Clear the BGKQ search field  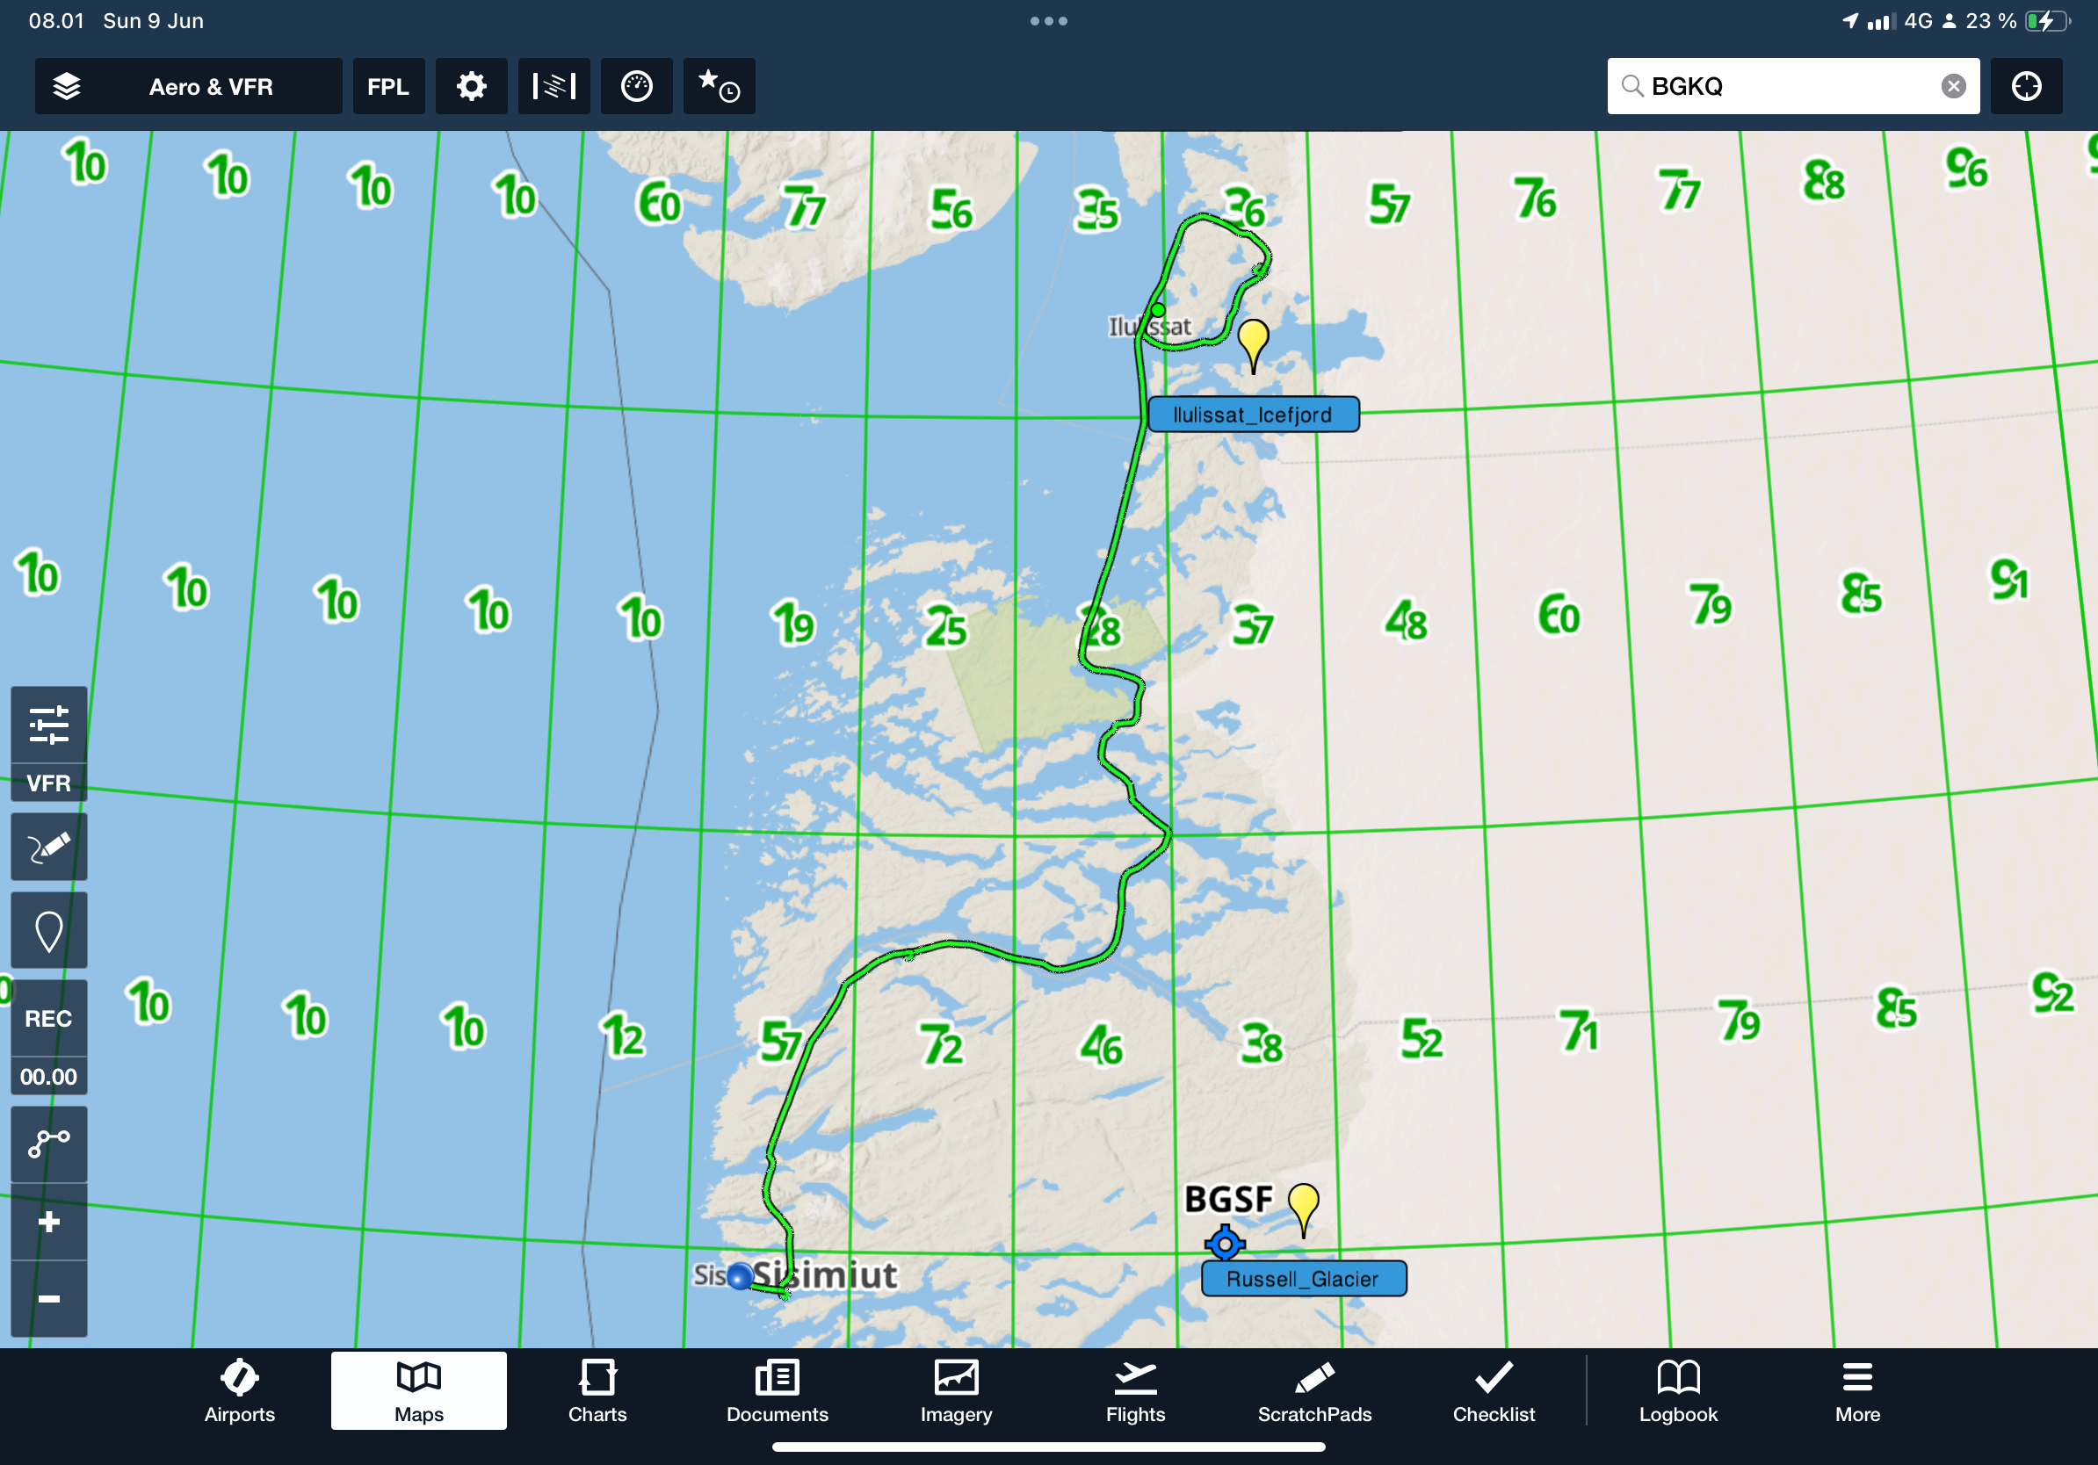click(x=1953, y=87)
